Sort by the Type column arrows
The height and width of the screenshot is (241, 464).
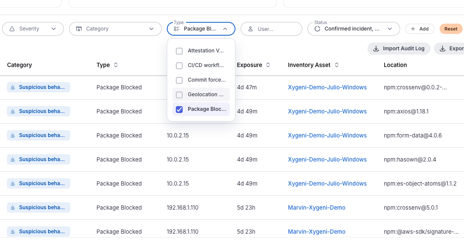coord(116,65)
